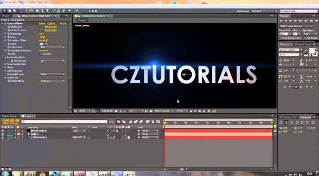Enable the Full Screen checkbox
The width and height of the screenshot is (319, 176).
(x=305, y=38)
